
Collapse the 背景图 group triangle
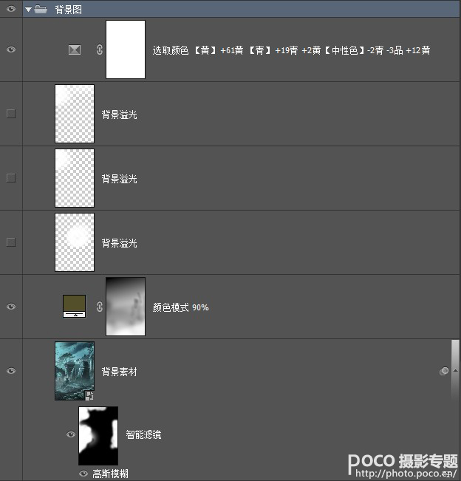coord(29,10)
